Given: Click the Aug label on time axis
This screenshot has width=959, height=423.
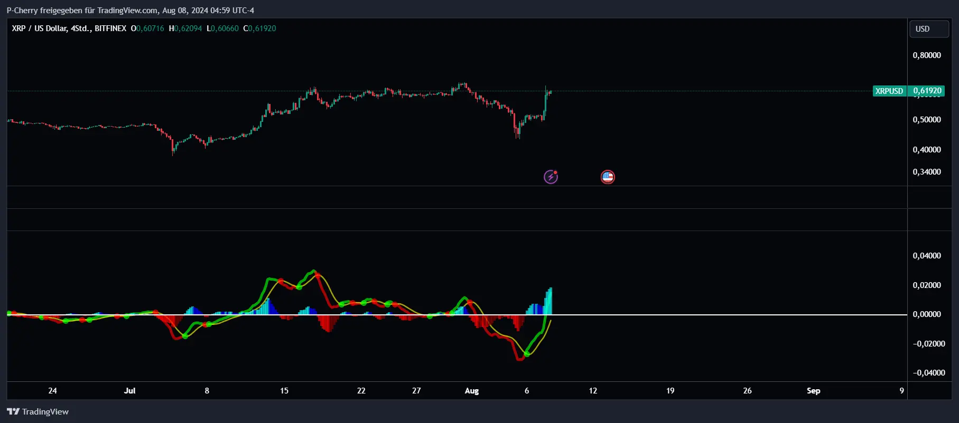Looking at the screenshot, I should tap(471, 391).
